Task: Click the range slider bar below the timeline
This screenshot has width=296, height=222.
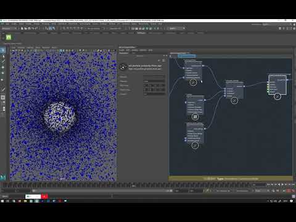Action: (102, 191)
